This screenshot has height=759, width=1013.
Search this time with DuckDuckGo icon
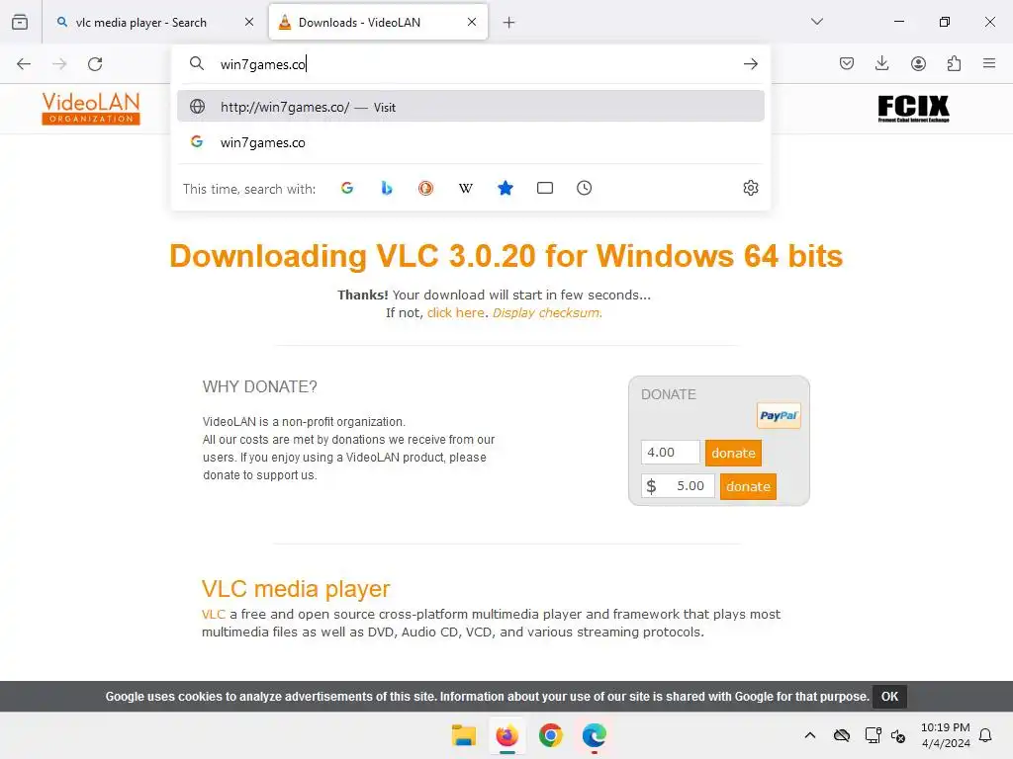tap(425, 188)
